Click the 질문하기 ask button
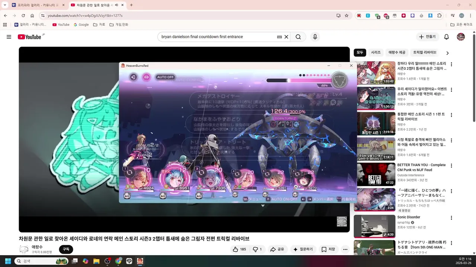This screenshot has height=267, width=476. coord(303,249)
